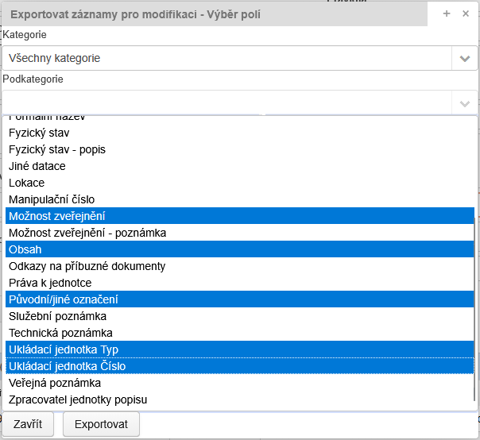480x440 pixels.
Task: Close the export dialog with X icon
Action: click(466, 14)
